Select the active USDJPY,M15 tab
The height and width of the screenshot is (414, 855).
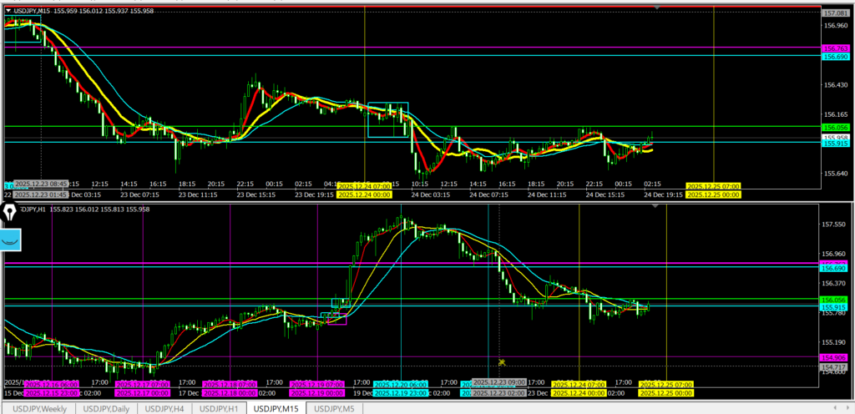tap(277, 408)
